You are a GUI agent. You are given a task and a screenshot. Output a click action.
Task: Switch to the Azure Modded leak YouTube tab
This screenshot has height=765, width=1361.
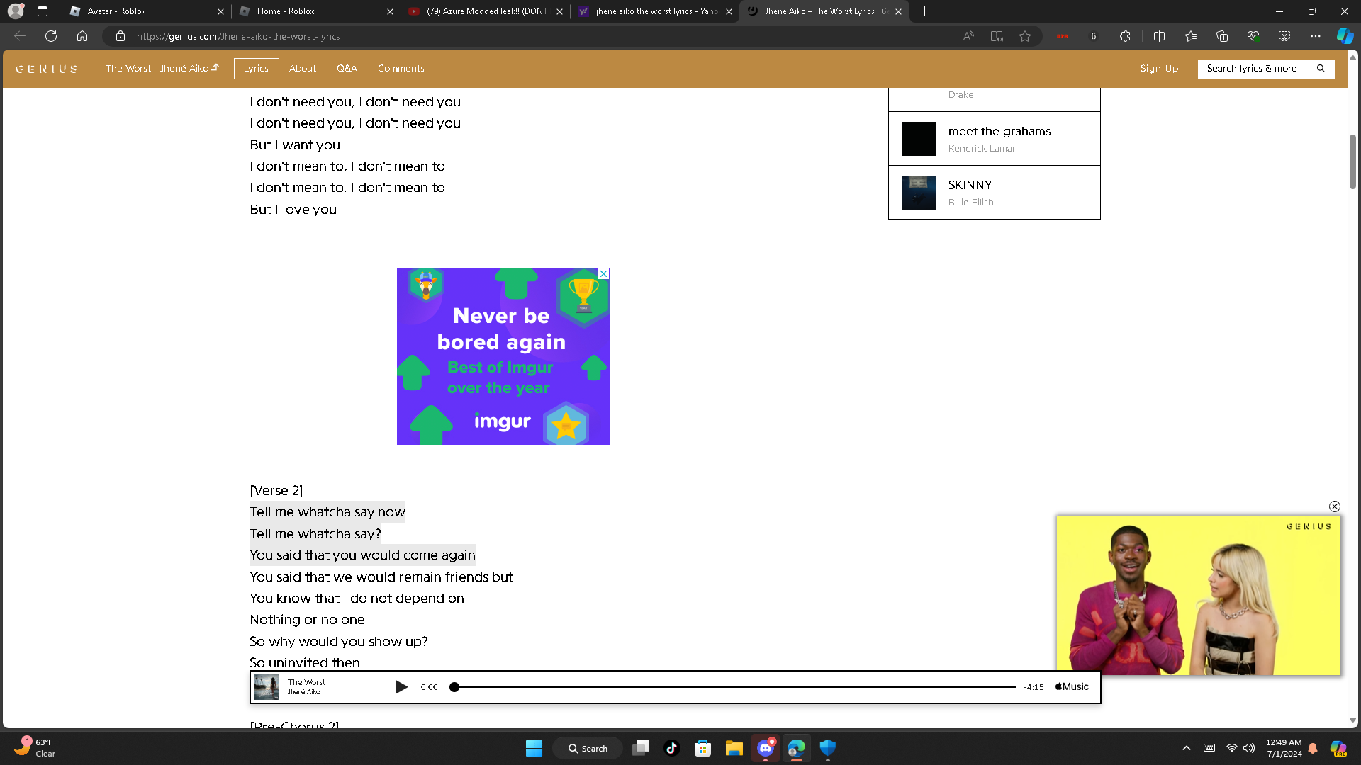(486, 11)
